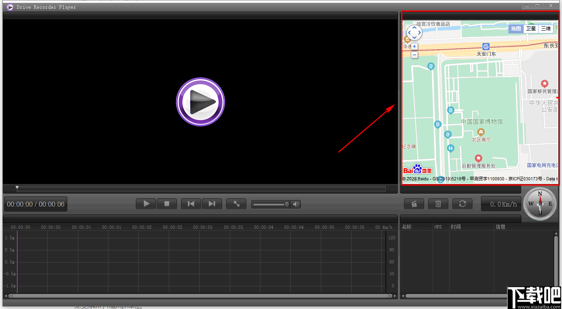Refresh data with the circular arrows icon
Image resolution: width=562 pixels, height=309 pixels.
pyautogui.click(x=462, y=204)
